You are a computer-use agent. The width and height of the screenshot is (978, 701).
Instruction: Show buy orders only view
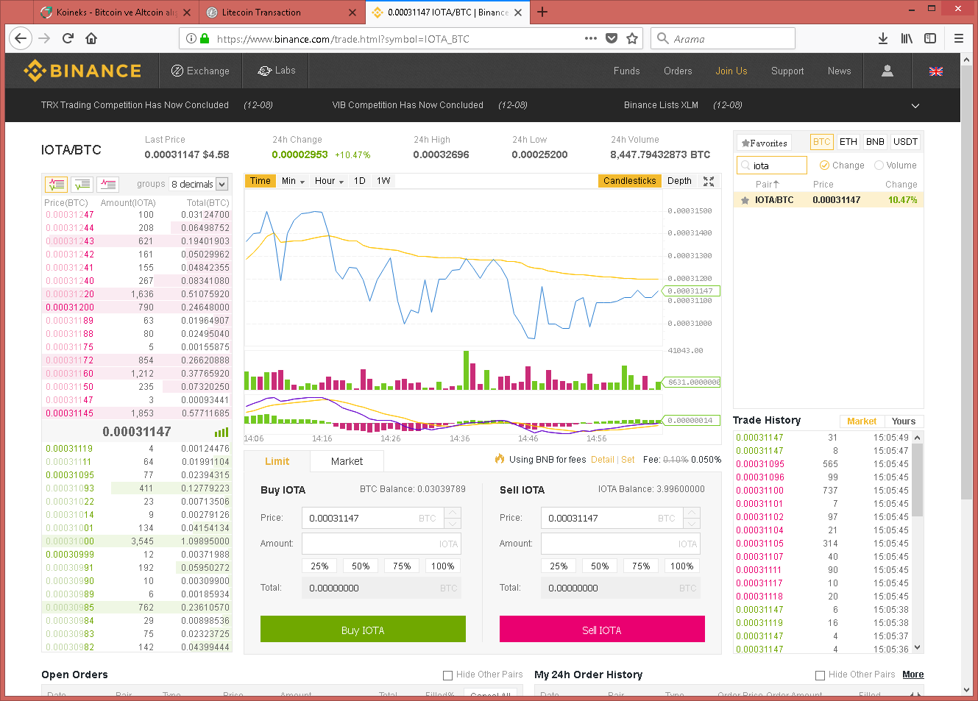click(82, 184)
